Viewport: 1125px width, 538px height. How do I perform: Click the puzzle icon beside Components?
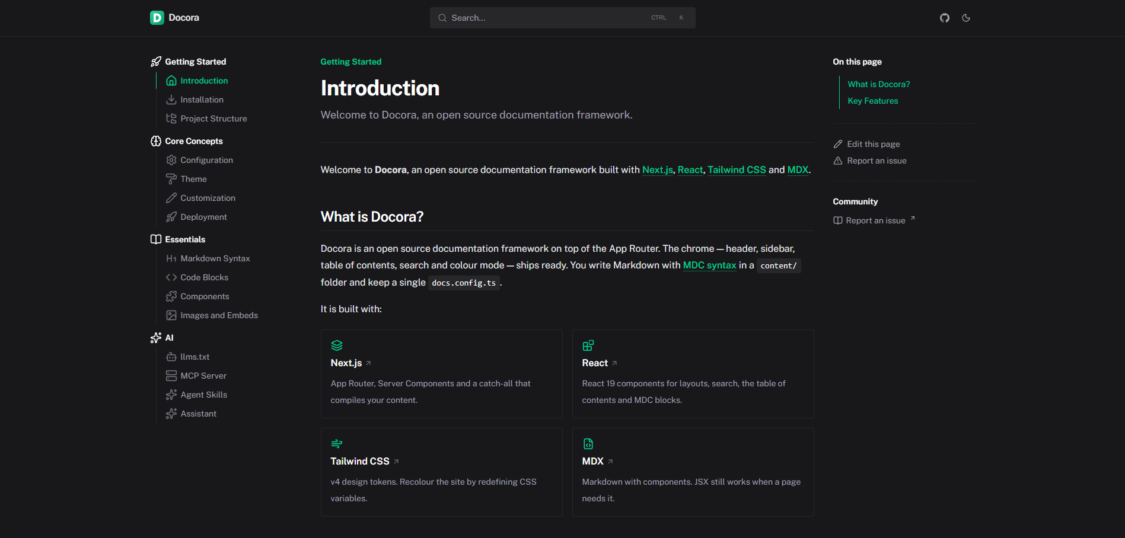[x=171, y=296]
